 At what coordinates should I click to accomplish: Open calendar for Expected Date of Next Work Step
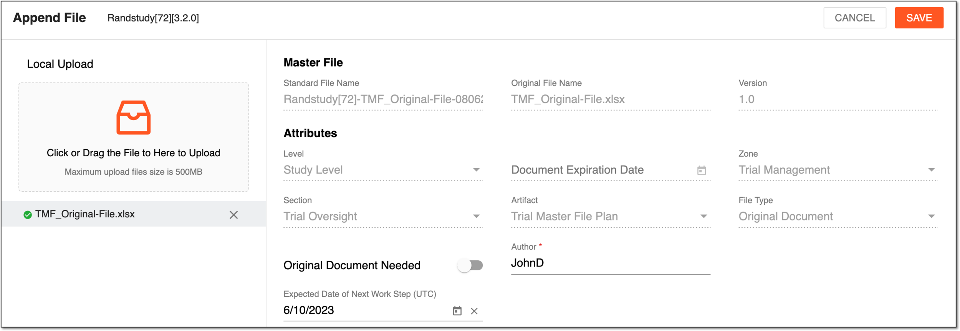[x=457, y=311]
